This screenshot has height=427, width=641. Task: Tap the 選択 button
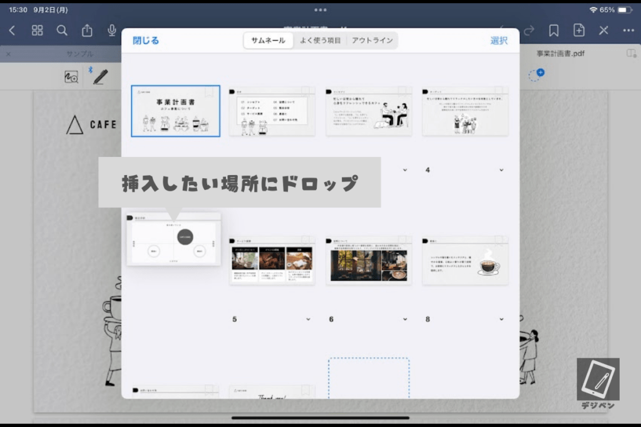(499, 41)
